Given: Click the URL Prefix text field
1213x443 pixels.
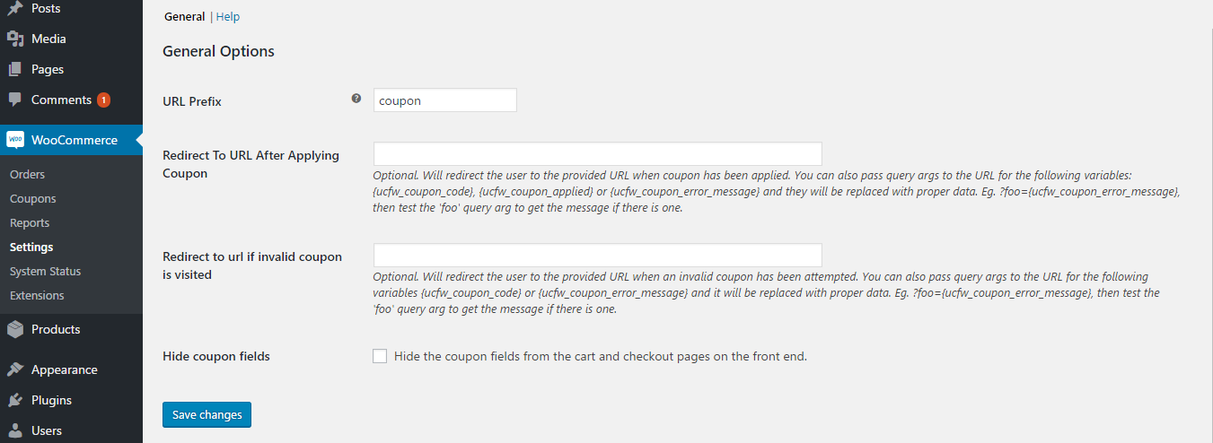Looking at the screenshot, I should pyautogui.click(x=445, y=100).
